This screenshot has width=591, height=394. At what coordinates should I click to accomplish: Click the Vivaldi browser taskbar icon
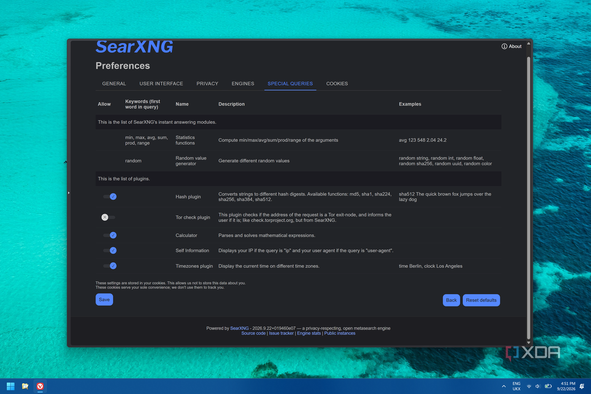(x=40, y=386)
